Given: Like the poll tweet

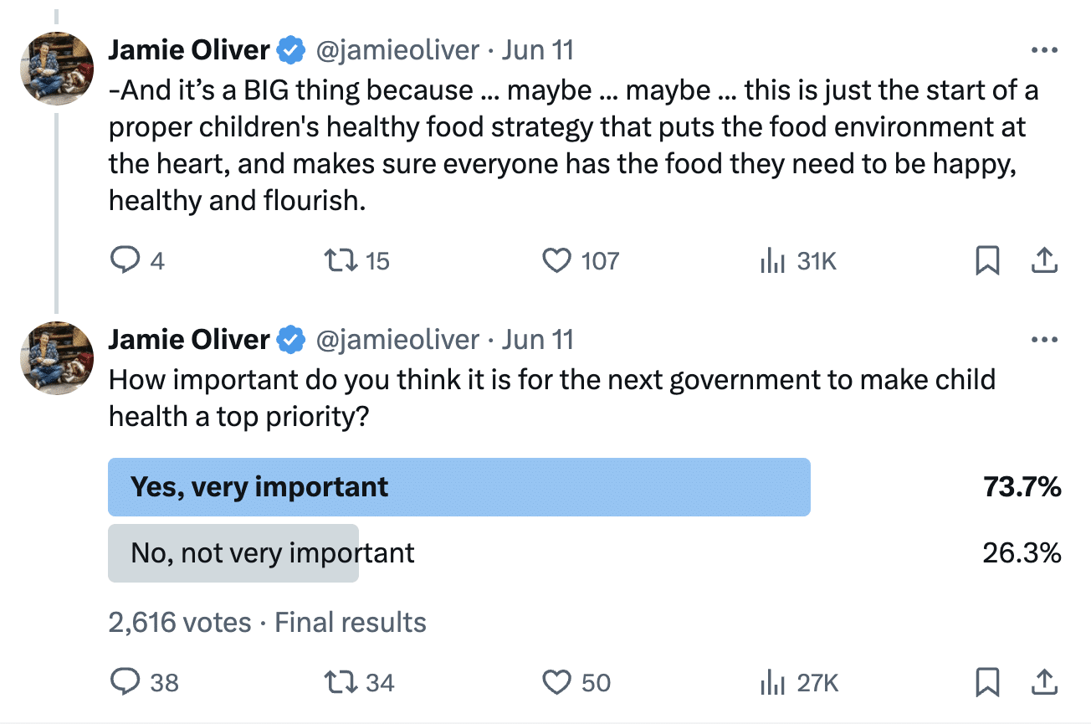Looking at the screenshot, I should (556, 682).
